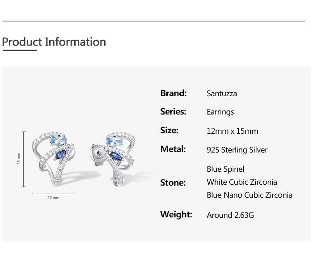Viewport: 313px width, 263px height.
Task: Click the Size: label
Action: tap(169, 130)
